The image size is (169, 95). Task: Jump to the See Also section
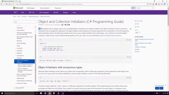[x=137, y=52]
